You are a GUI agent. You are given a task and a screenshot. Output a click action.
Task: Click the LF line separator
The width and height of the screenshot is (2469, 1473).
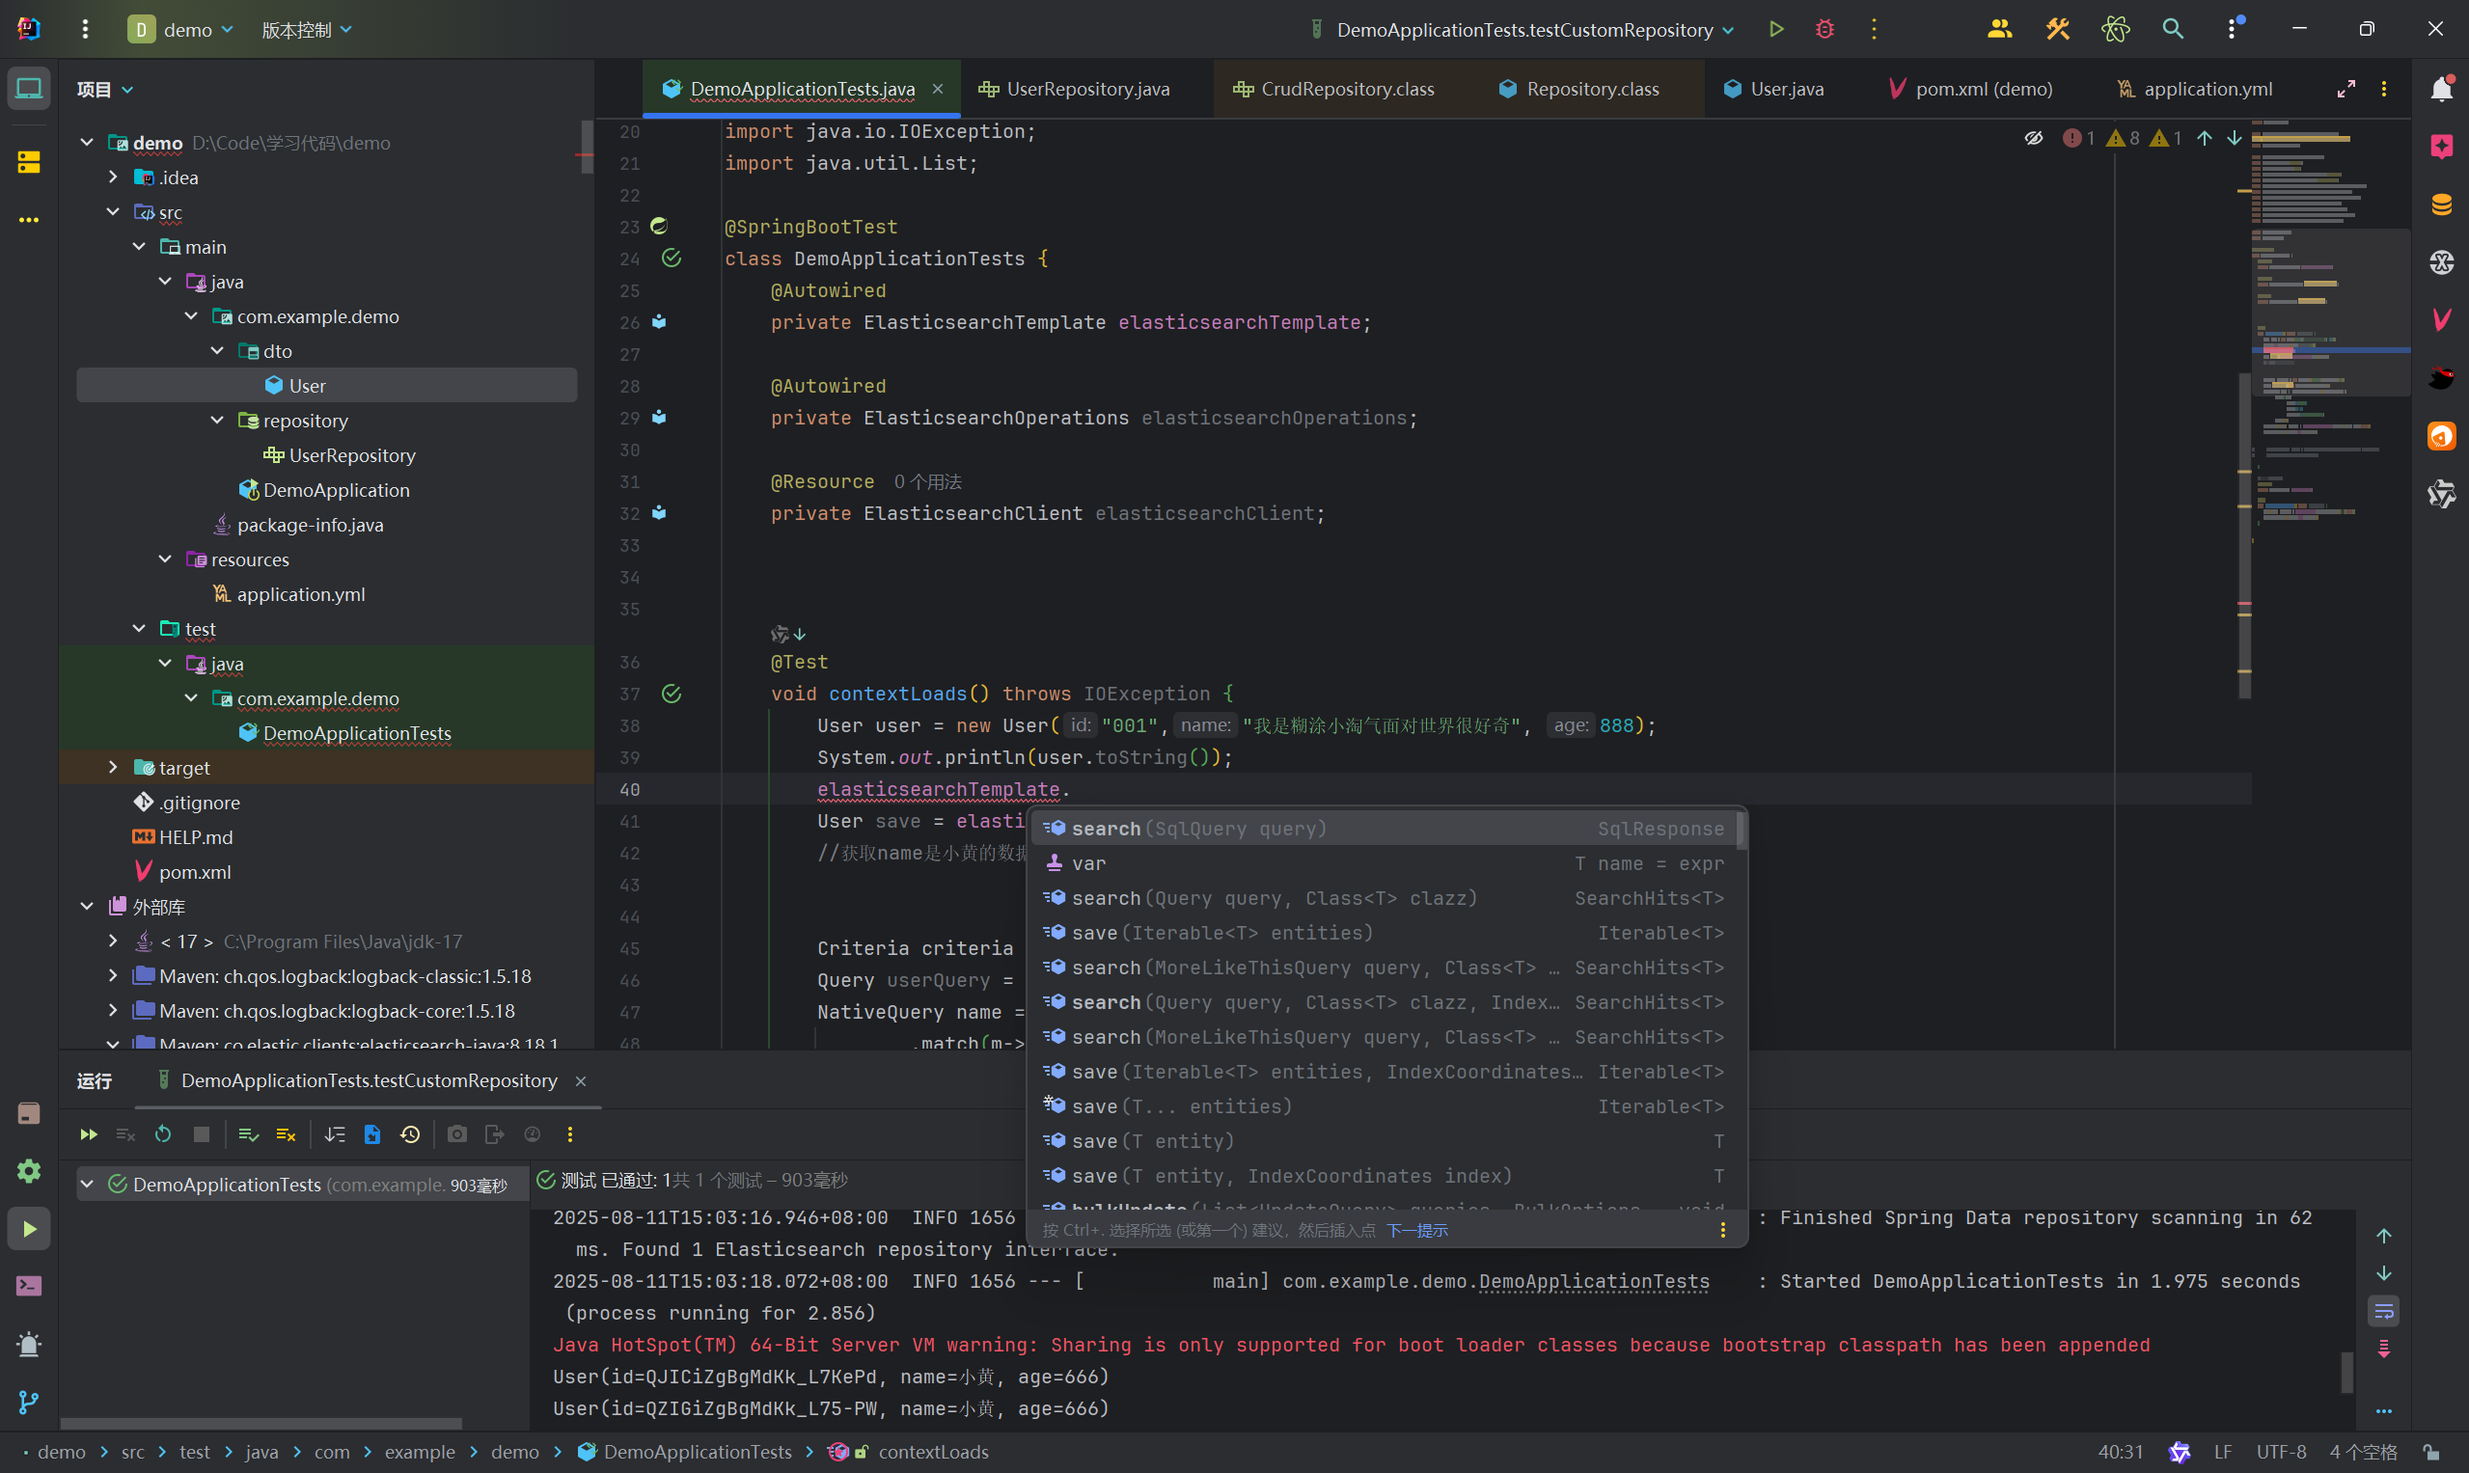pyautogui.click(x=2223, y=1452)
